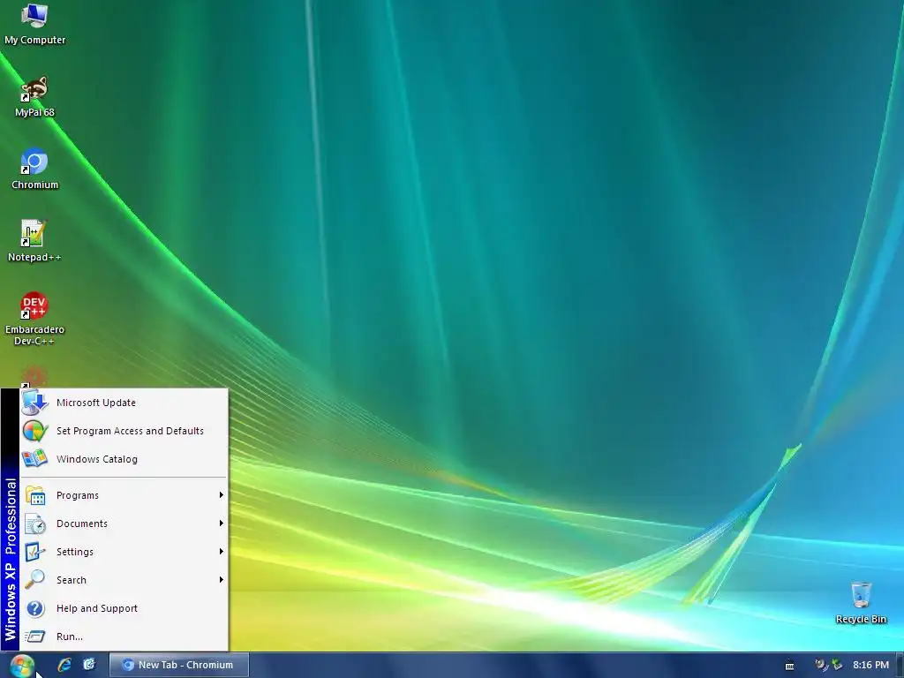Click the green network arrows tray icon

[837, 665]
